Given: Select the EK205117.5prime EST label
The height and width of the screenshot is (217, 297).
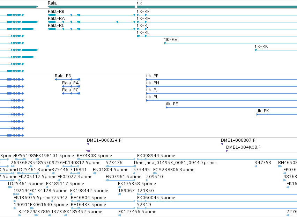Looking at the screenshot, I should coord(37,177).
